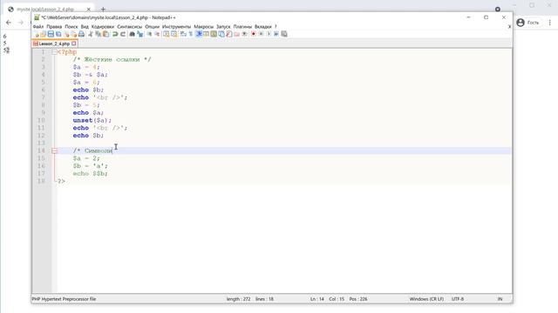This screenshot has height=313, width=558.
Task: Open the Инструменты menu
Action: [176, 27]
